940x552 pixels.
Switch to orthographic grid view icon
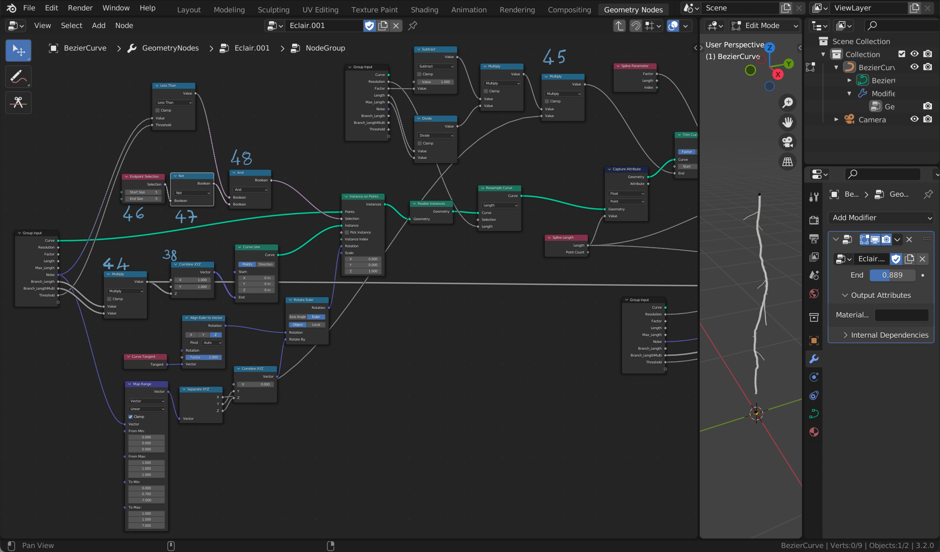pos(787,162)
